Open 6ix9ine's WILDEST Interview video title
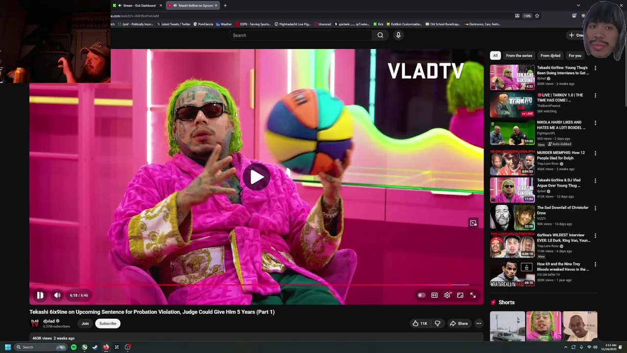The height and width of the screenshot is (353, 627). tap(563, 238)
